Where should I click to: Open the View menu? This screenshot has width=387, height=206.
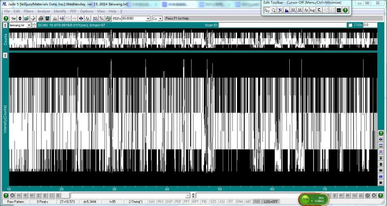tap(101, 11)
